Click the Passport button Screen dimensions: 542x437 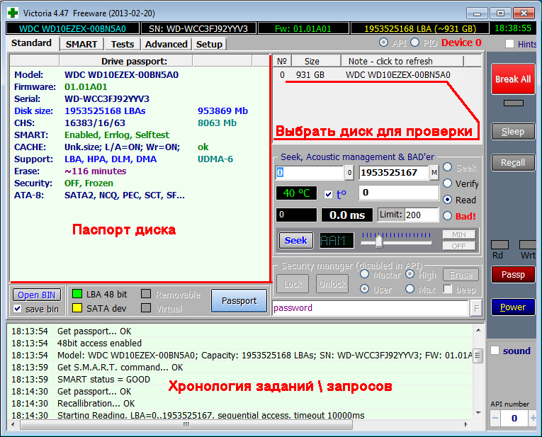pos(239,301)
